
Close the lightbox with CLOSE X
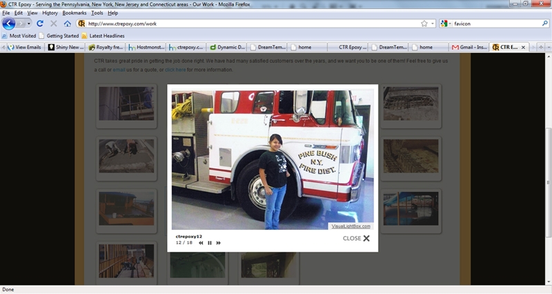pos(356,238)
